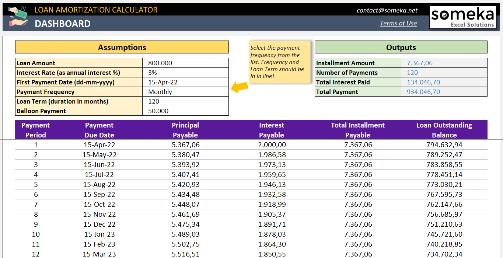Select the Interest Rate 3% cell
This screenshot has width=503, height=258.
pyautogui.click(x=185, y=73)
